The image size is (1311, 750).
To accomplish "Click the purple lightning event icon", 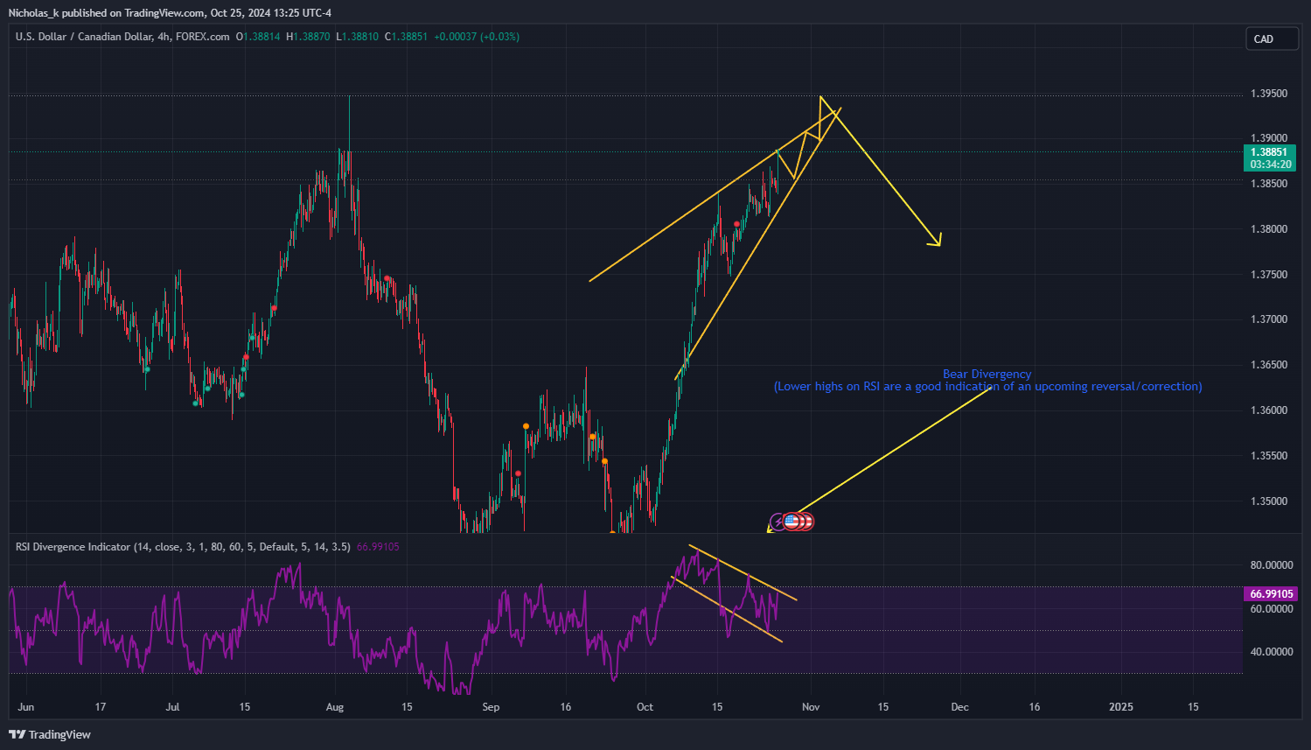I will pos(778,522).
